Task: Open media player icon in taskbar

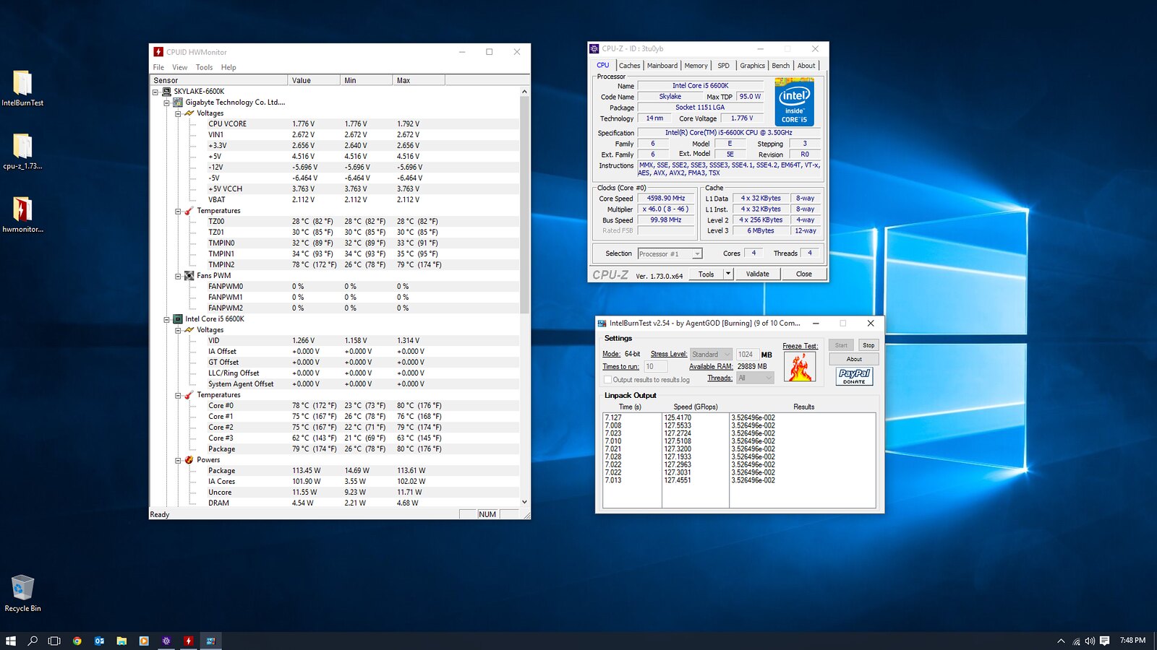Action: click(144, 641)
